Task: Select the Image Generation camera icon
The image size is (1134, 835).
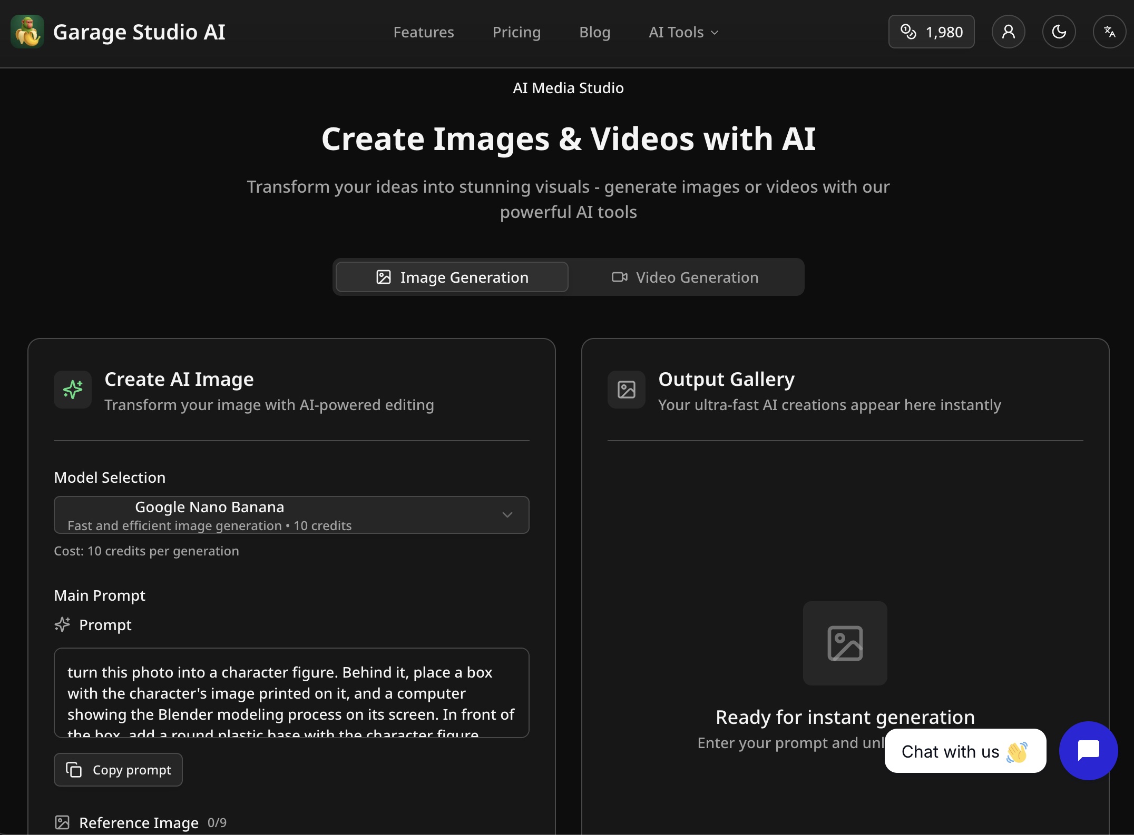Action: (383, 277)
